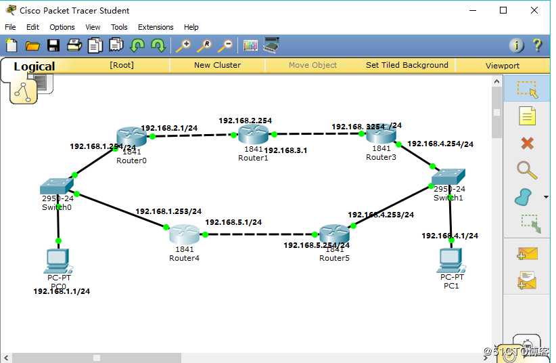Choose the Select tool in right panel
Screen dimensions: 556x363
coord(527,89)
